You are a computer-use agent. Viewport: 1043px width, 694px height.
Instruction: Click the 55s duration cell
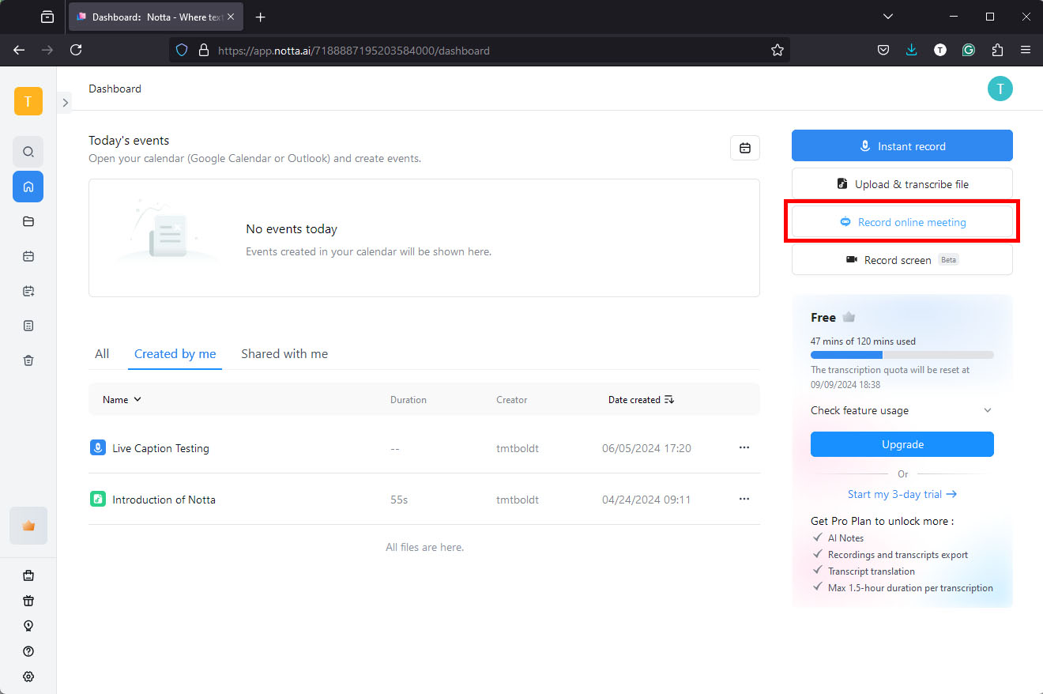(x=398, y=500)
